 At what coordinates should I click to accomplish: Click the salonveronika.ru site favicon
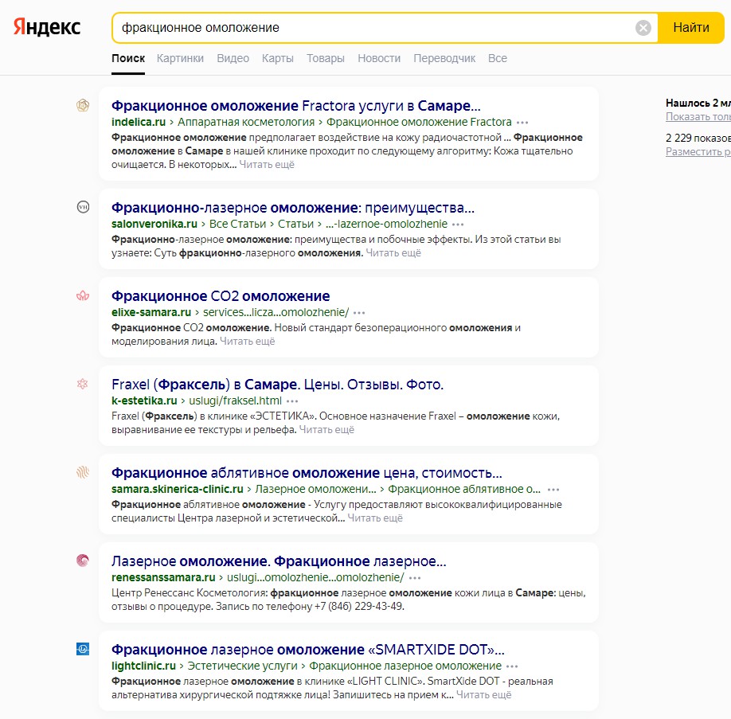(x=83, y=207)
